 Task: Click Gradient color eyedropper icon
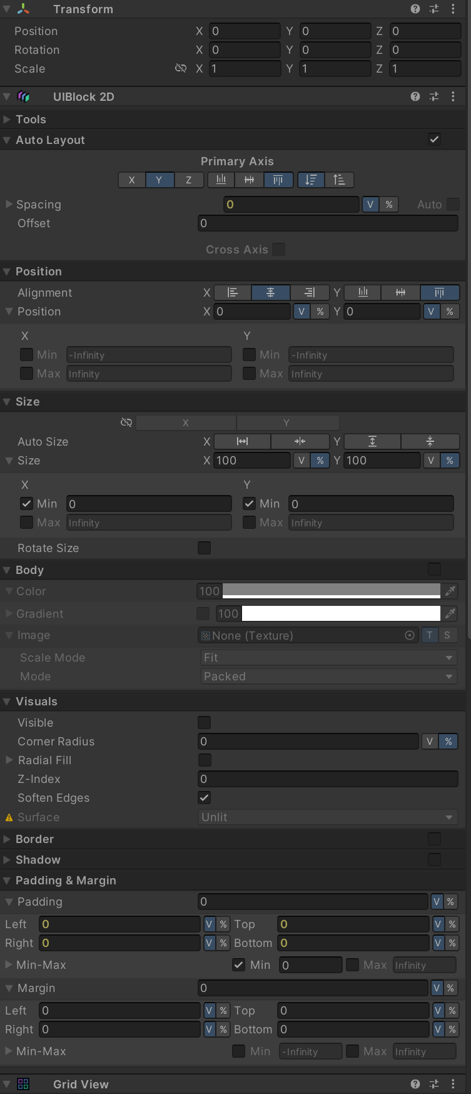(x=450, y=613)
